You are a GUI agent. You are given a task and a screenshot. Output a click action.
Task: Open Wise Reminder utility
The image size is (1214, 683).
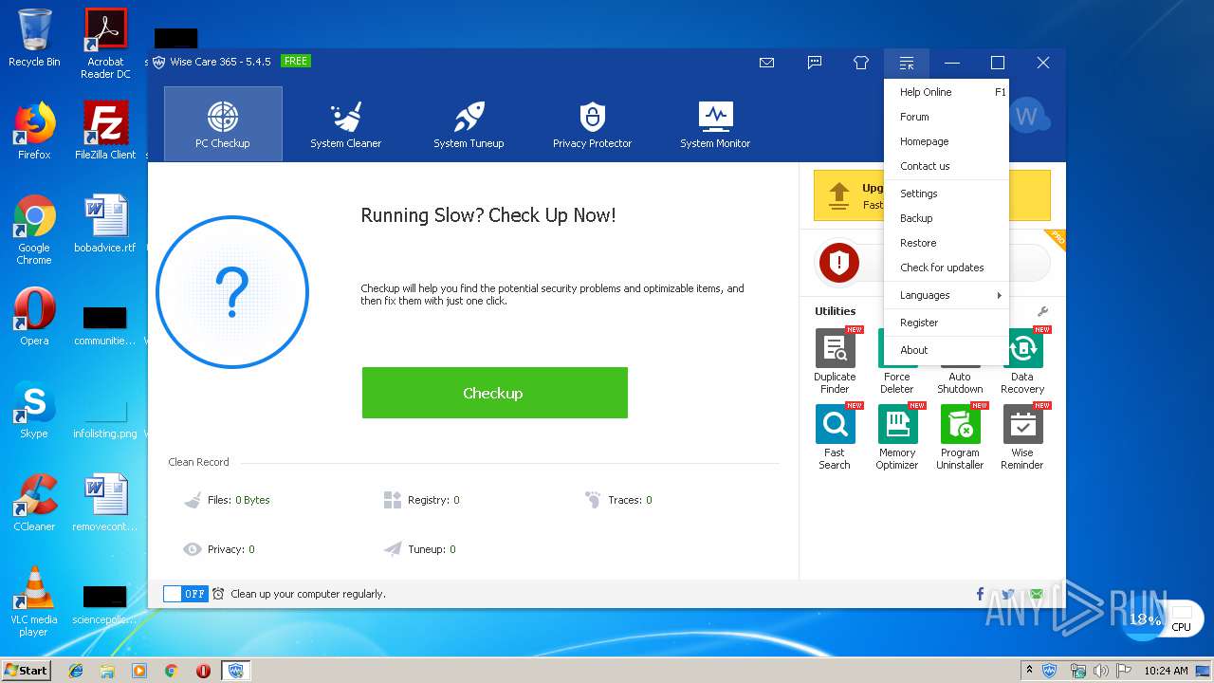pyautogui.click(x=1022, y=437)
